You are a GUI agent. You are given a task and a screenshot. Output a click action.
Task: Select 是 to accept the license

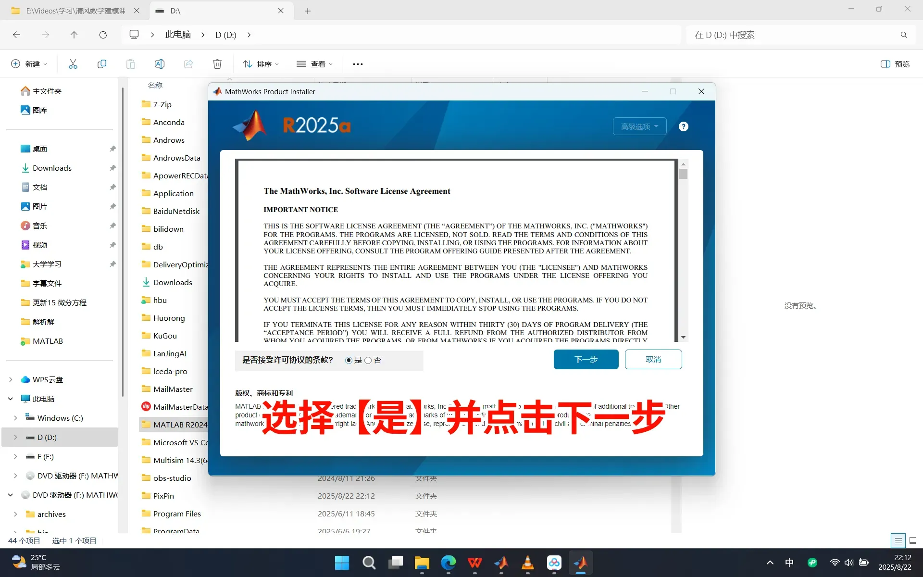tap(349, 360)
